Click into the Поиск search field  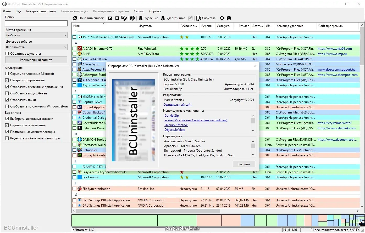(x=36, y=23)
